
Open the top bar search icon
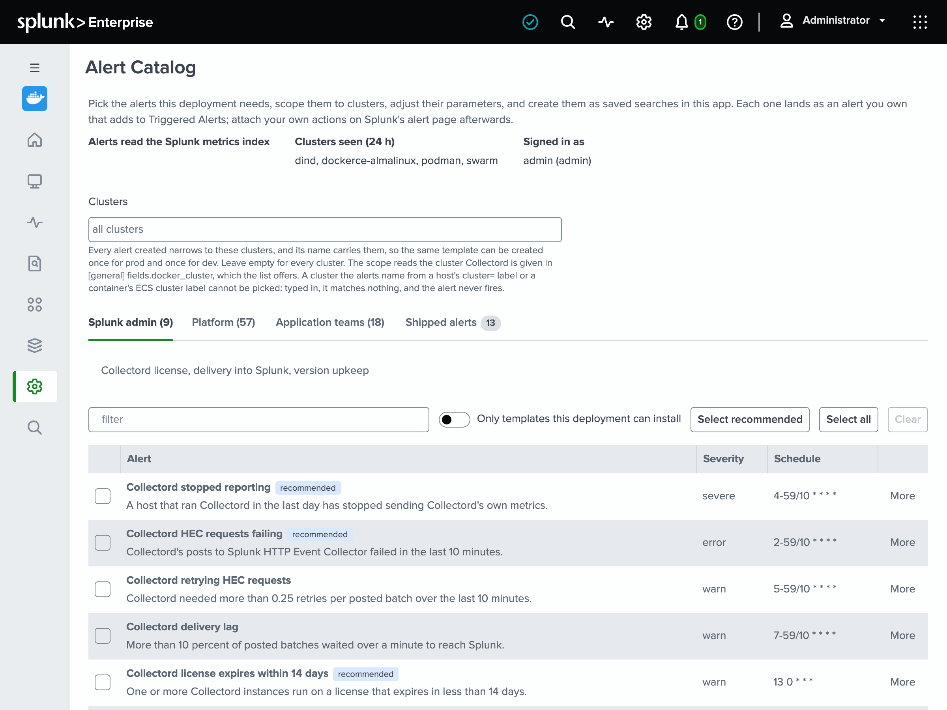click(x=568, y=22)
